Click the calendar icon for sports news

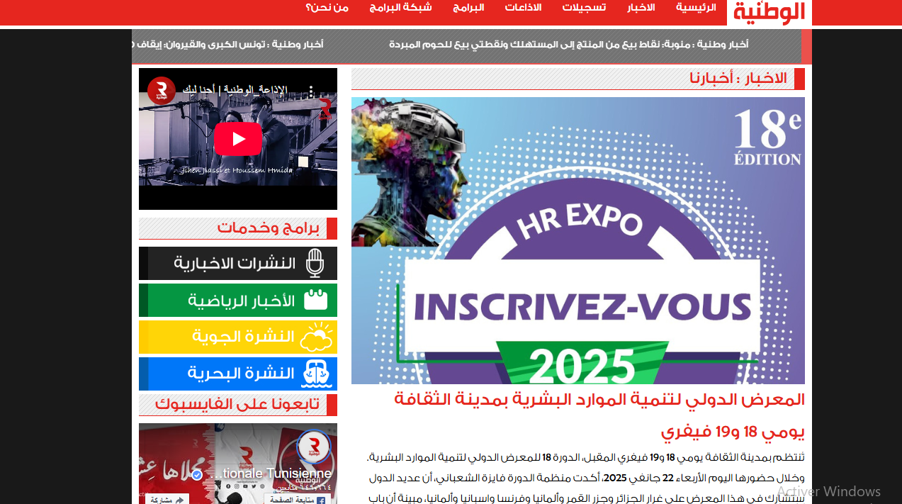tap(316, 300)
